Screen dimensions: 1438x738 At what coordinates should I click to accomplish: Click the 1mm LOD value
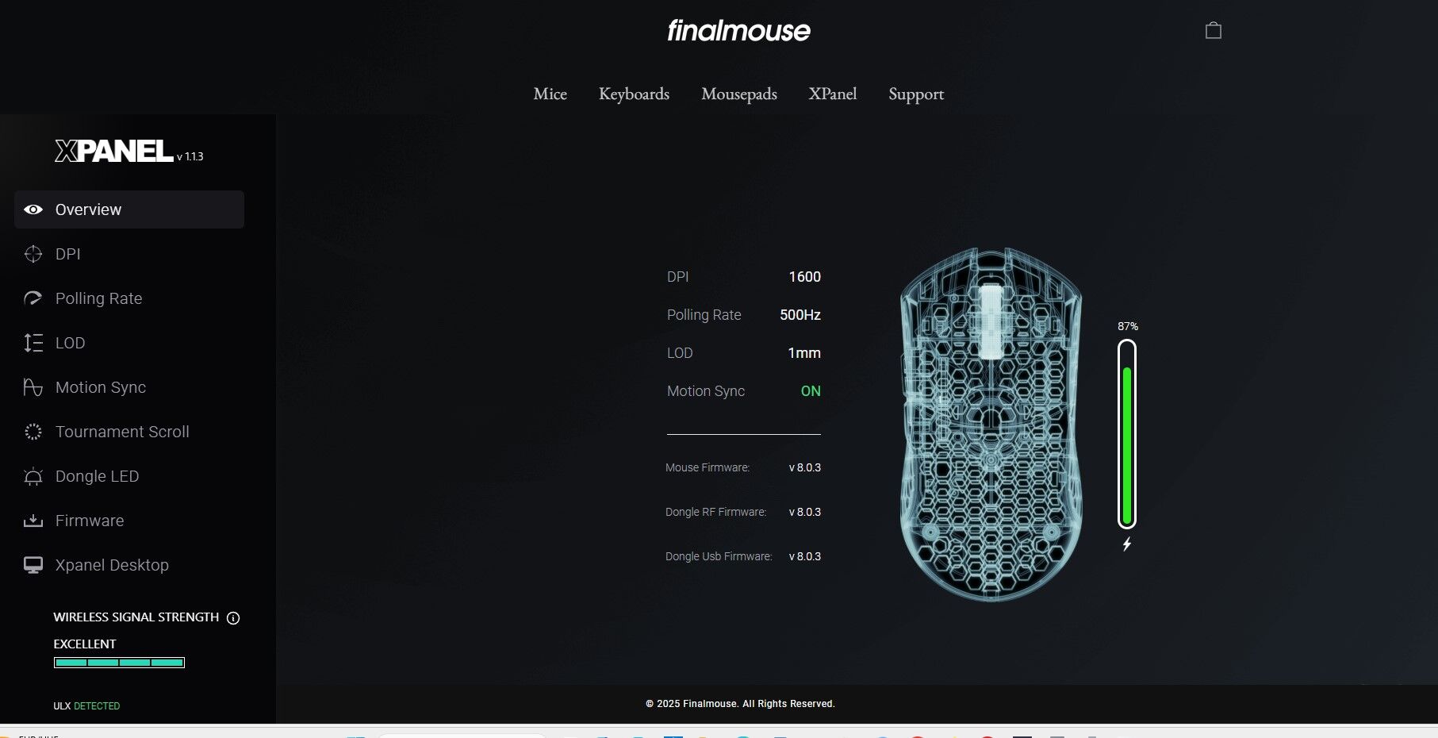(x=804, y=353)
